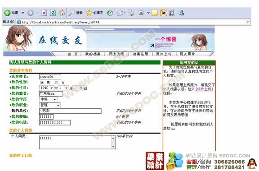Click the Print icon in toolbar

131,13
